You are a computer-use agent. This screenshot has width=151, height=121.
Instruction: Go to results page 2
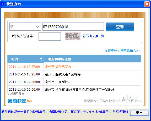(130, 97)
